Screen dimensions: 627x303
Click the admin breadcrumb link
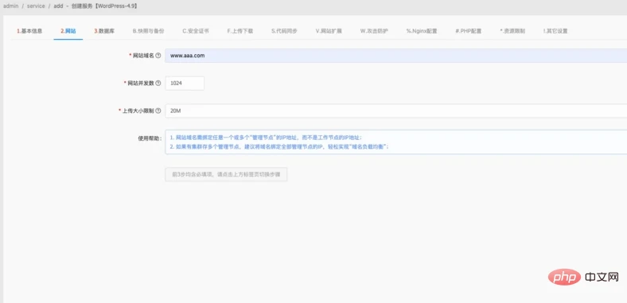click(10, 6)
